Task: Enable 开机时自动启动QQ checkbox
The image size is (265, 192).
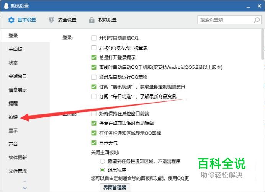Action: point(94,38)
